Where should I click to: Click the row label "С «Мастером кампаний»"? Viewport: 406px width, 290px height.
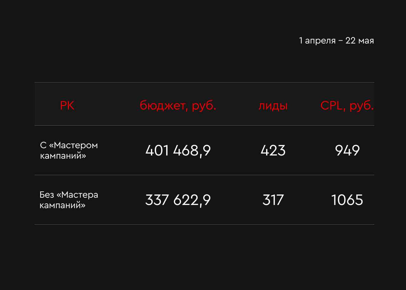coord(69,150)
